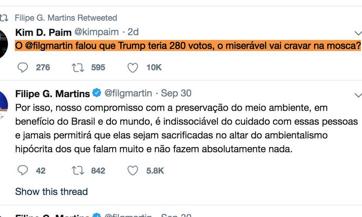362x217 pixels.
Task: Click the "Filipe G. Martins Retweeted" label
Action: tap(66, 18)
